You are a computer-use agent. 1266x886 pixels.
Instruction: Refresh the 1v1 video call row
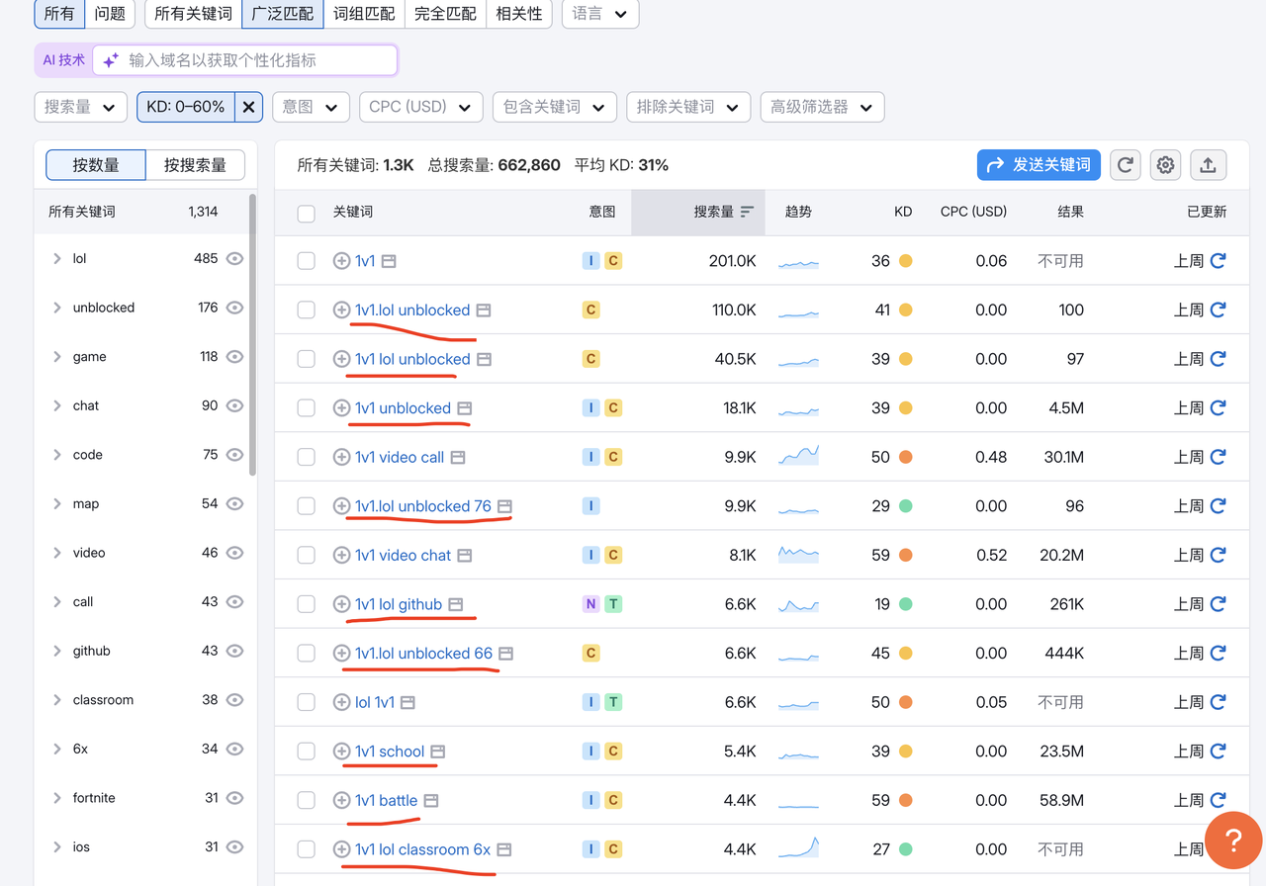pyautogui.click(x=1219, y=457)
